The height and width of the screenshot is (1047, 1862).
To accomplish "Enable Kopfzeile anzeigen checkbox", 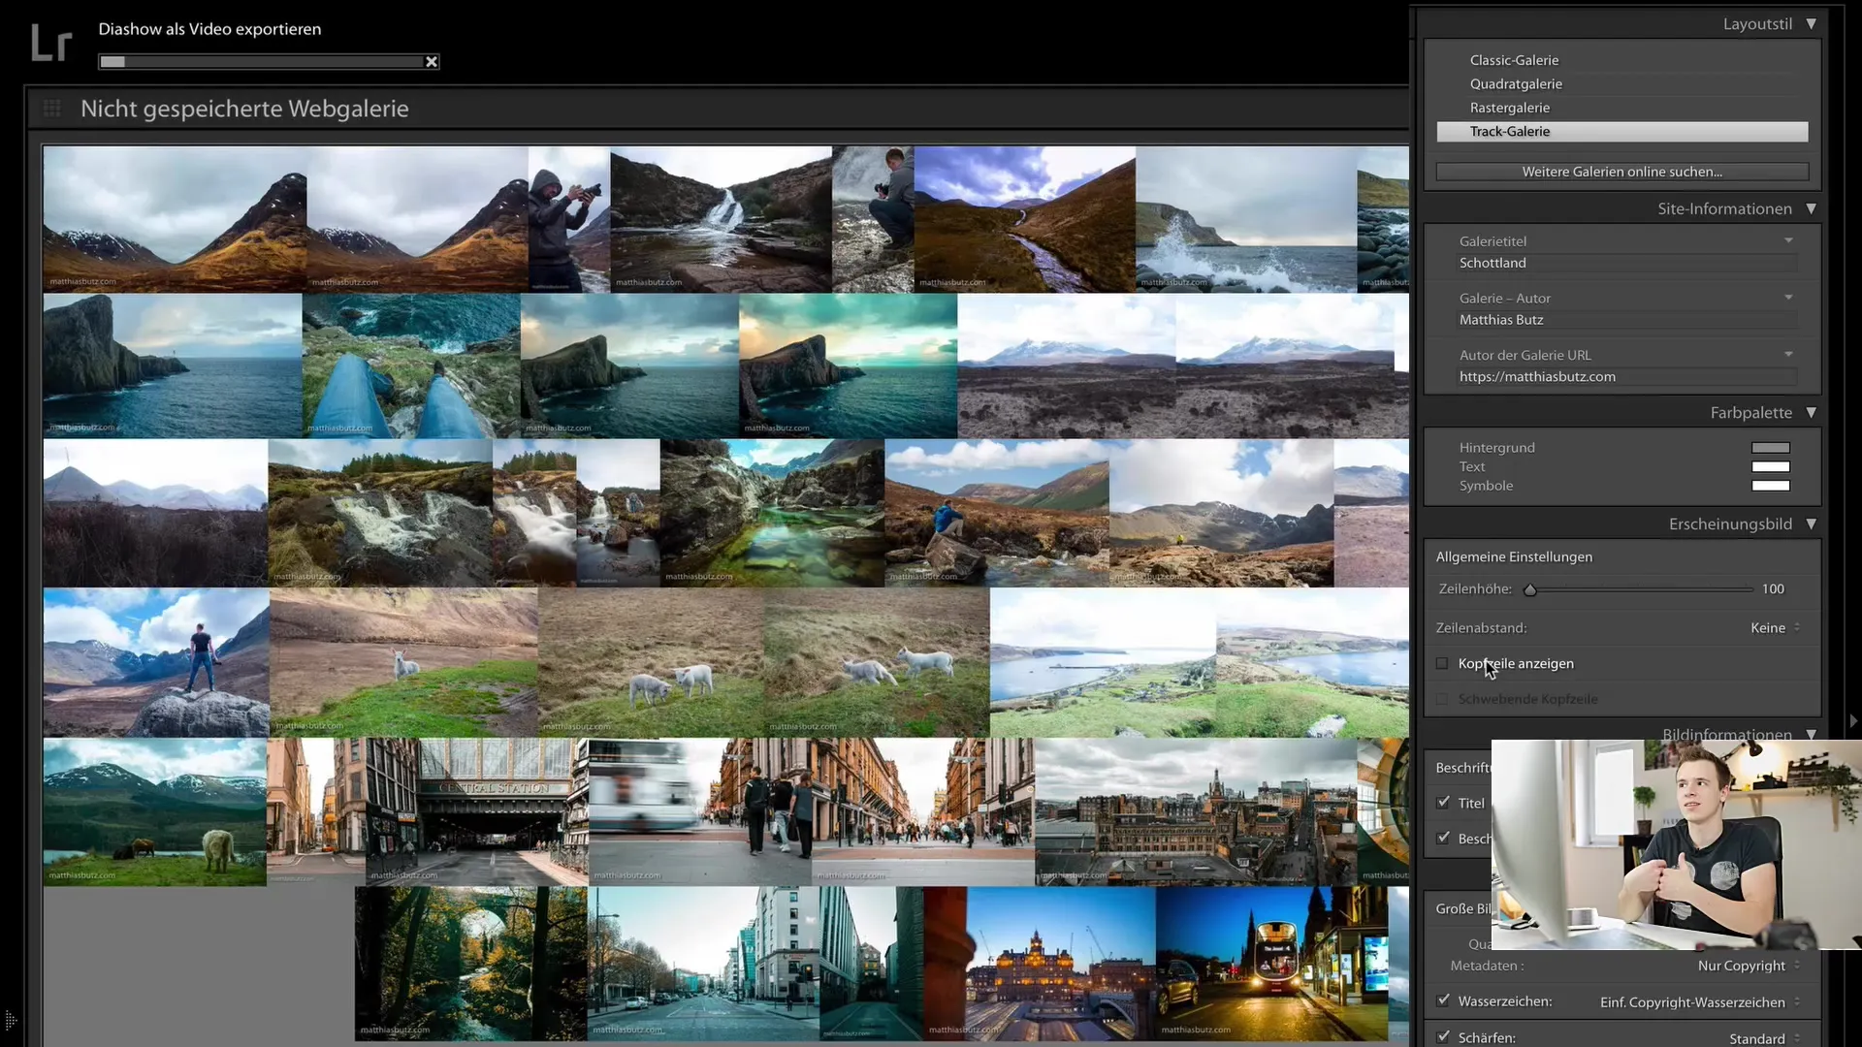I will pos(1442,664).
